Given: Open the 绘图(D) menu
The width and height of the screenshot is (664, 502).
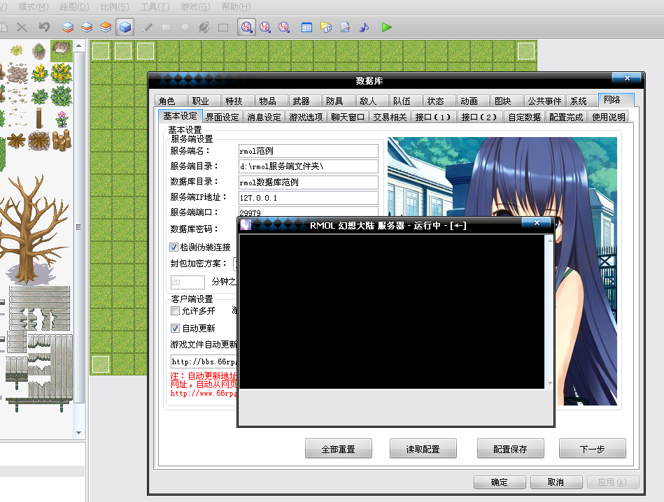Looking at the screenshot, I should [75, 7].
